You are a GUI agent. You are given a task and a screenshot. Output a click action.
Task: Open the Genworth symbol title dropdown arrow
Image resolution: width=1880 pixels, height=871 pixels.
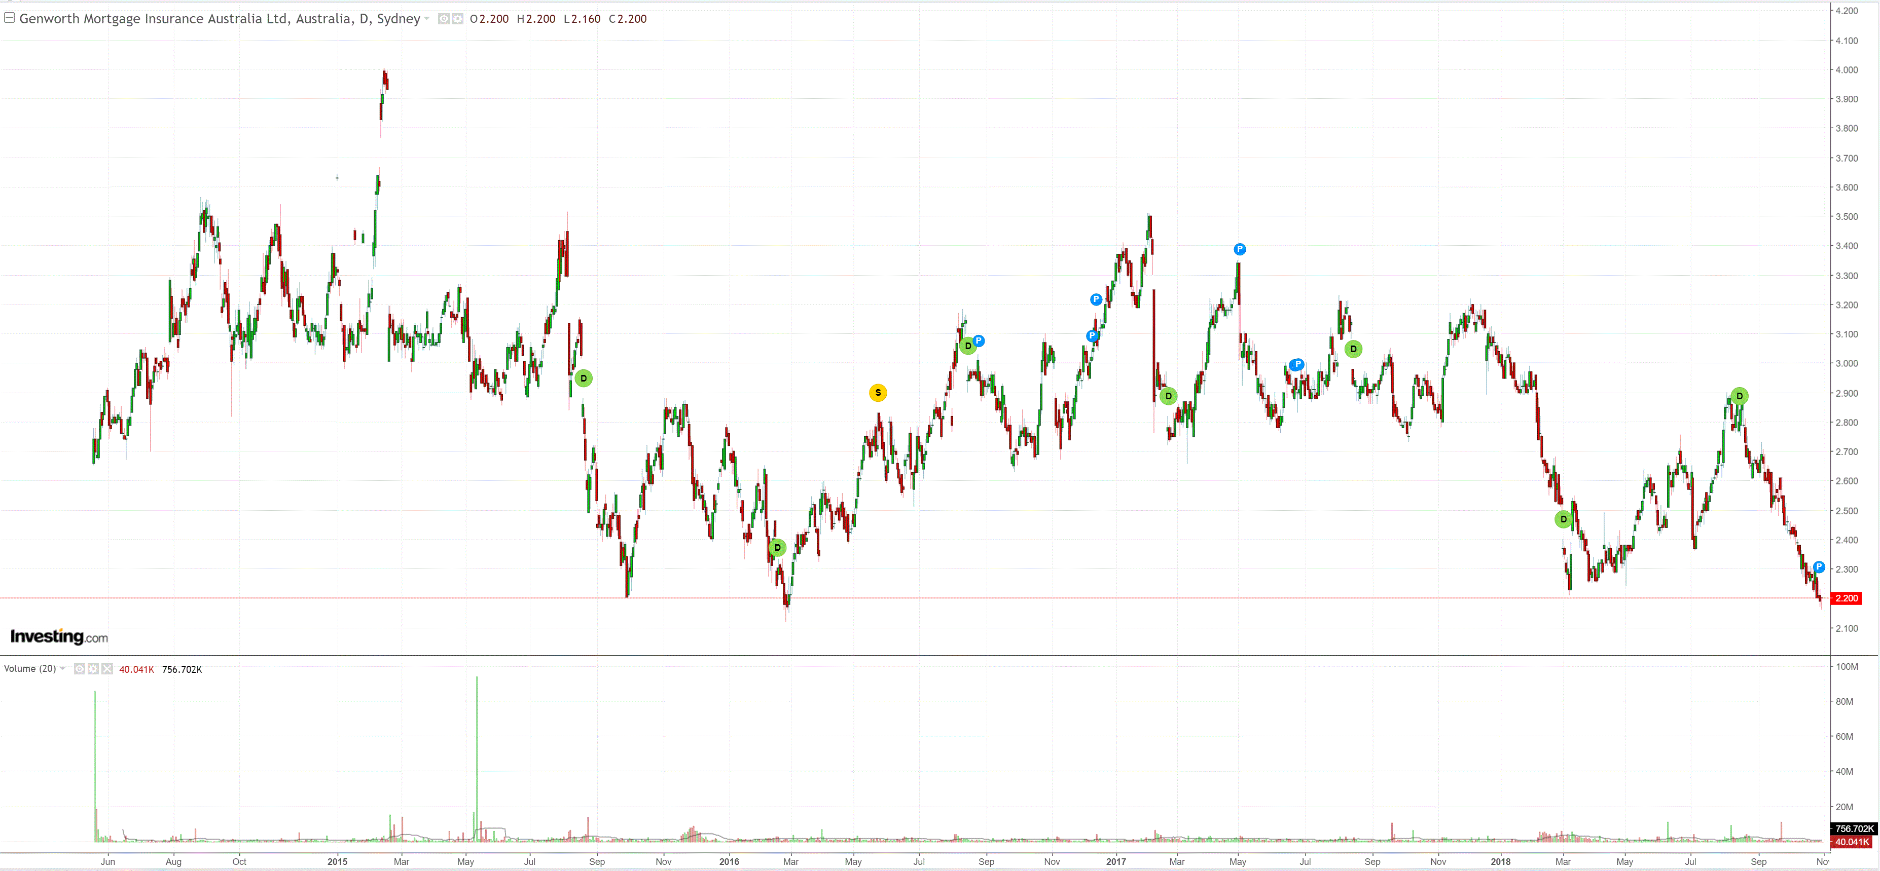pos(427,18)
